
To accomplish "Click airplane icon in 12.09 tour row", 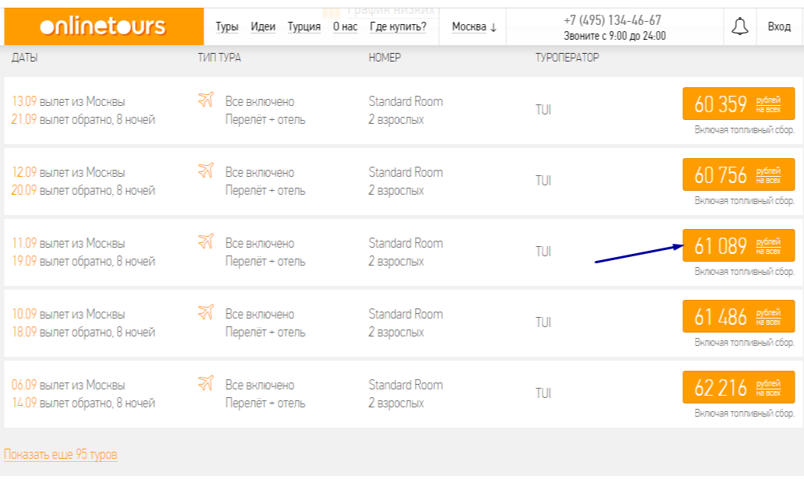I will pos(206,171).
